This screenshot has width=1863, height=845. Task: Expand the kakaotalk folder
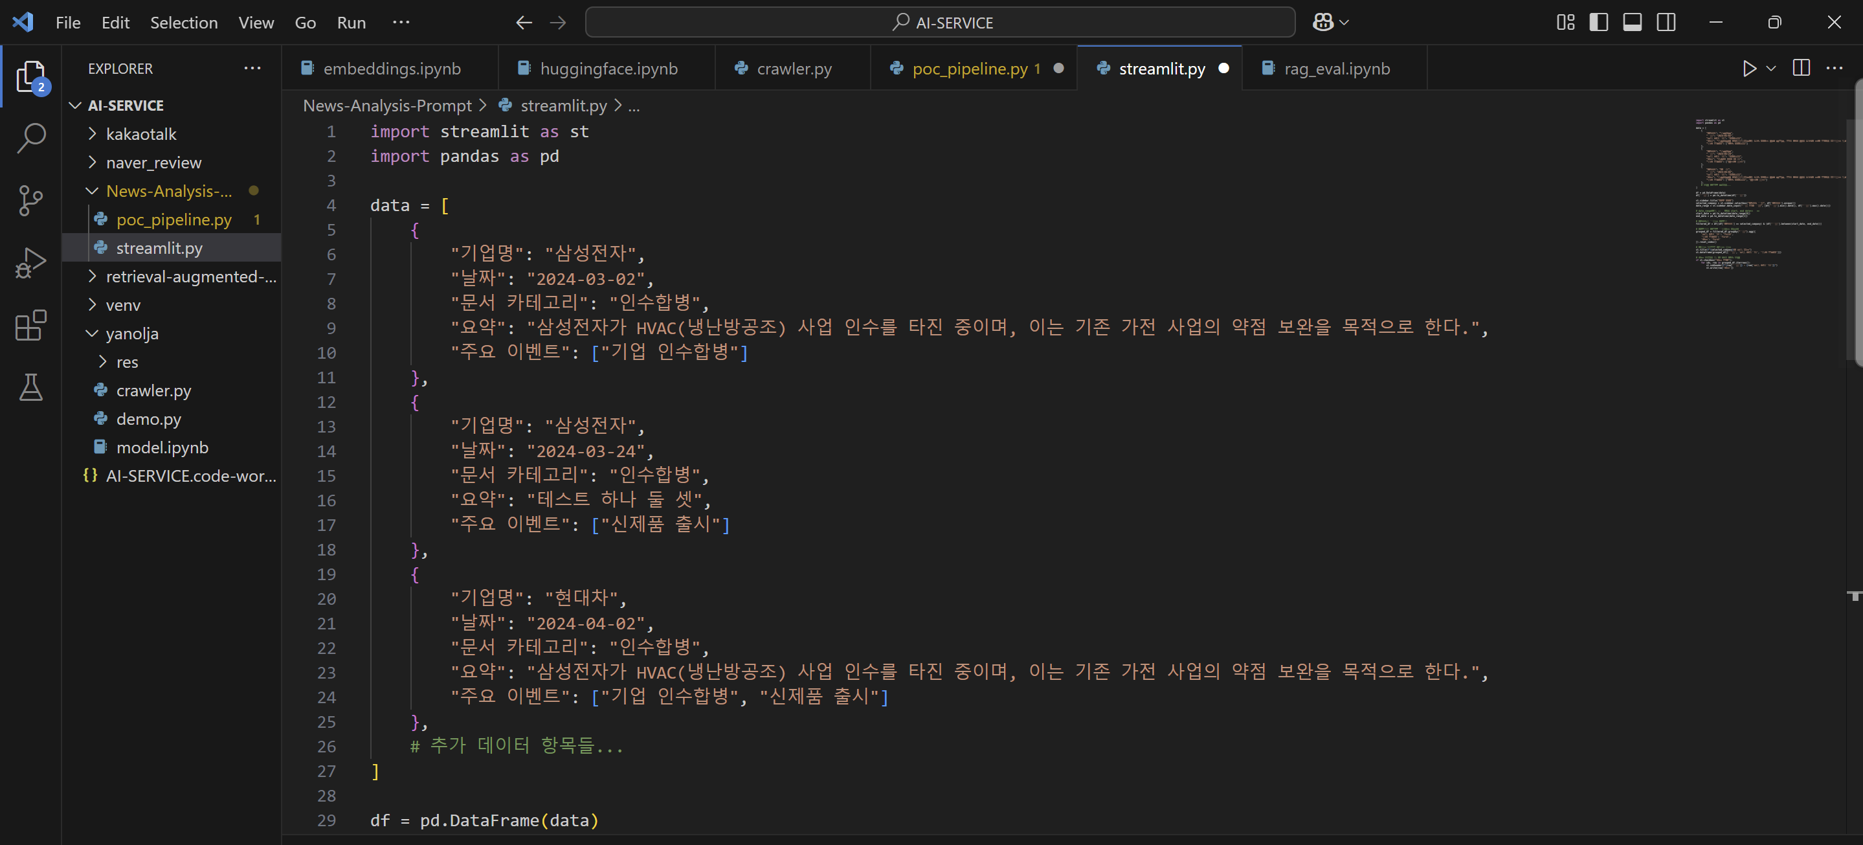[141, 134]
